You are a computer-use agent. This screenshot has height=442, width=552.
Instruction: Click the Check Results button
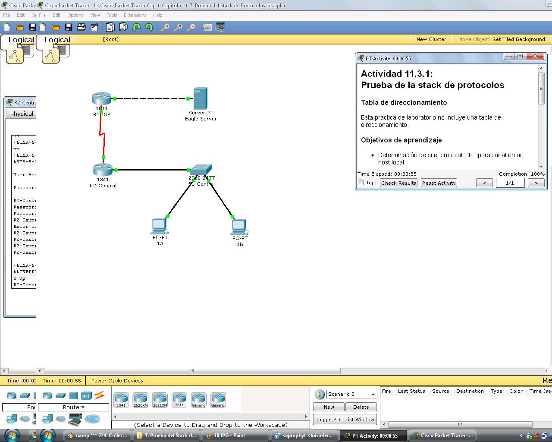tap(398, 183)
